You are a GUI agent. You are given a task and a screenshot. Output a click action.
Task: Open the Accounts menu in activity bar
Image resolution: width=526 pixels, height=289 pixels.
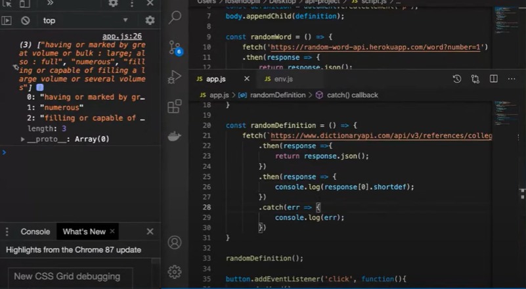175,242
